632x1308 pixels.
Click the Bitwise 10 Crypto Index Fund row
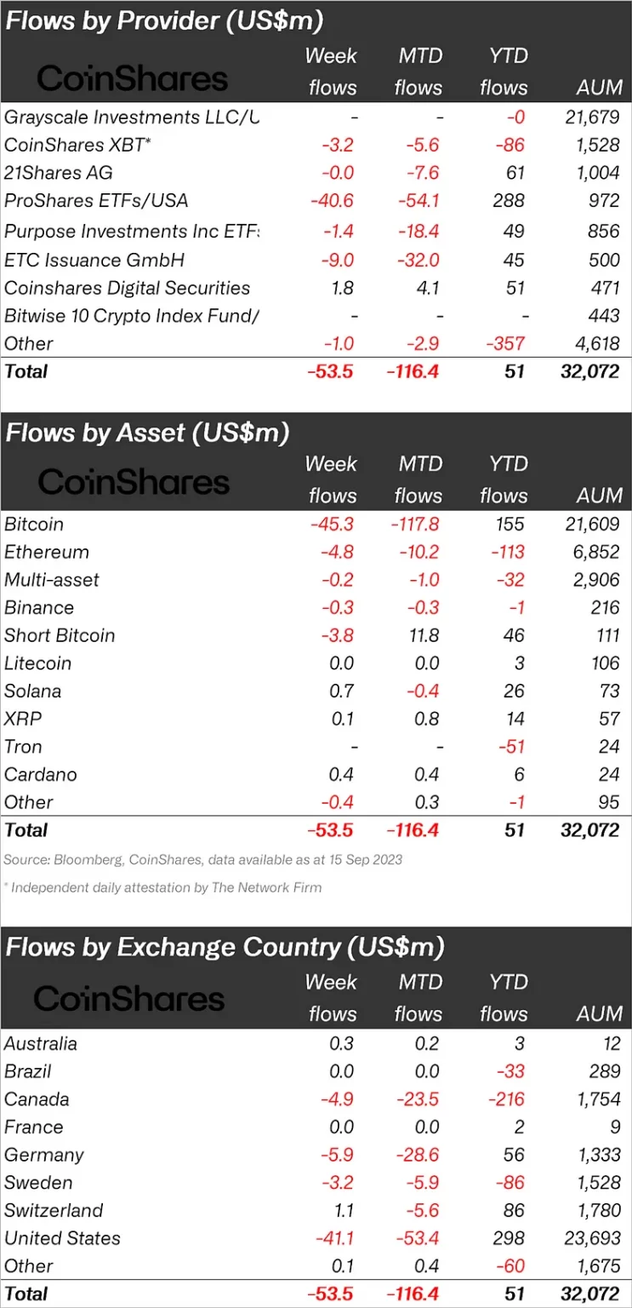[131, 316]
